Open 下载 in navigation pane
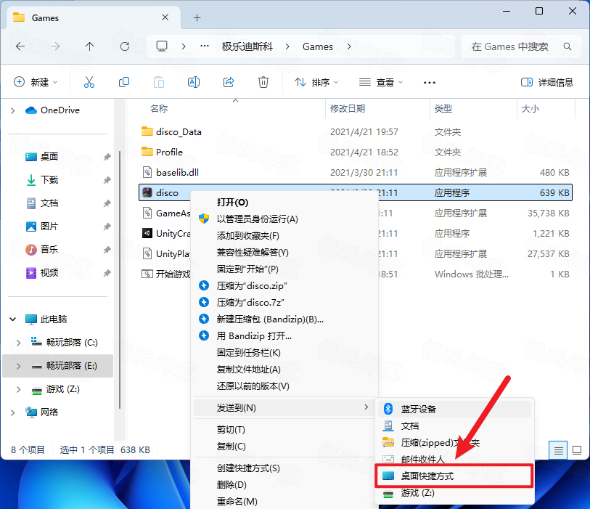Image resolution: width=590 pixels, height=509 pixels. (x=49, y=180)
